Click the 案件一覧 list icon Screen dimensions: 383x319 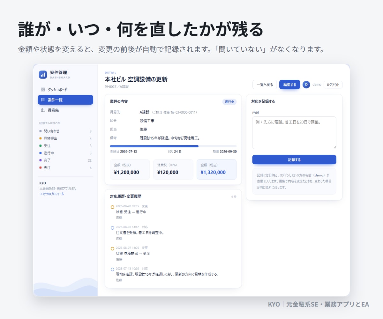(43, 100)
